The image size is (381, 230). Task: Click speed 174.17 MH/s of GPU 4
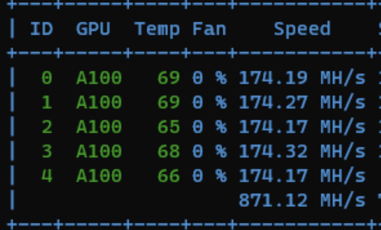tap(302, 176)
